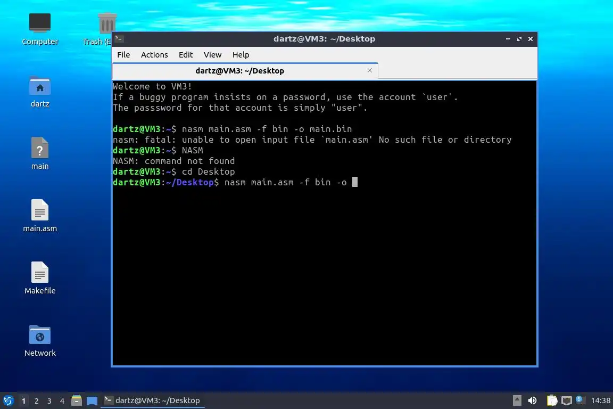Viewport: 613px width, 409px height.
Task: Open the clipboard manager tray icon
Action: [552, 400]
